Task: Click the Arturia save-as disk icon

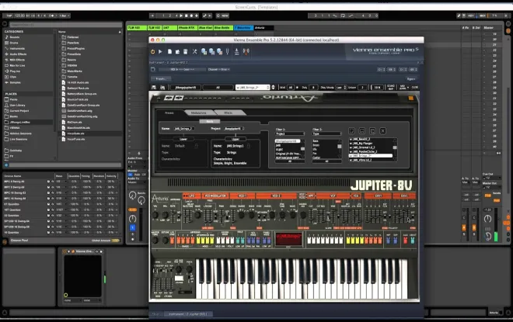Action: point(162,88)
